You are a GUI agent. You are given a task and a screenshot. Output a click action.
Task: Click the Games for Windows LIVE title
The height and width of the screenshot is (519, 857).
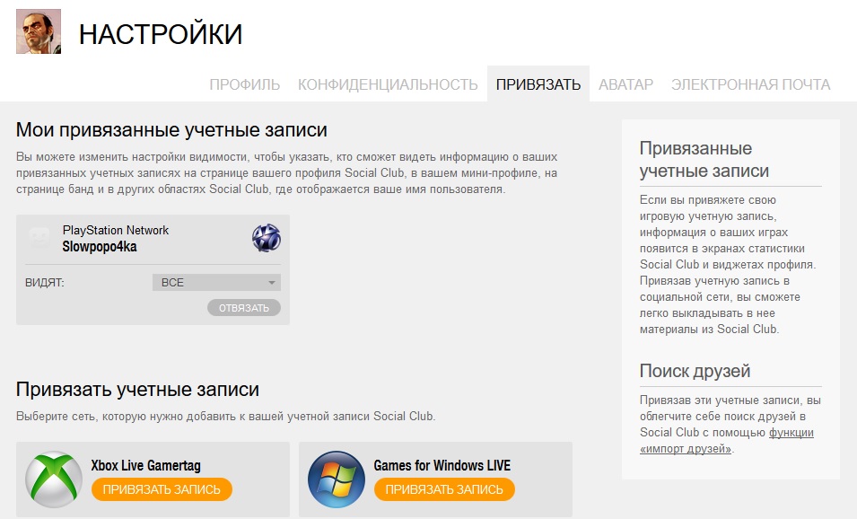[x=442, y=465]
